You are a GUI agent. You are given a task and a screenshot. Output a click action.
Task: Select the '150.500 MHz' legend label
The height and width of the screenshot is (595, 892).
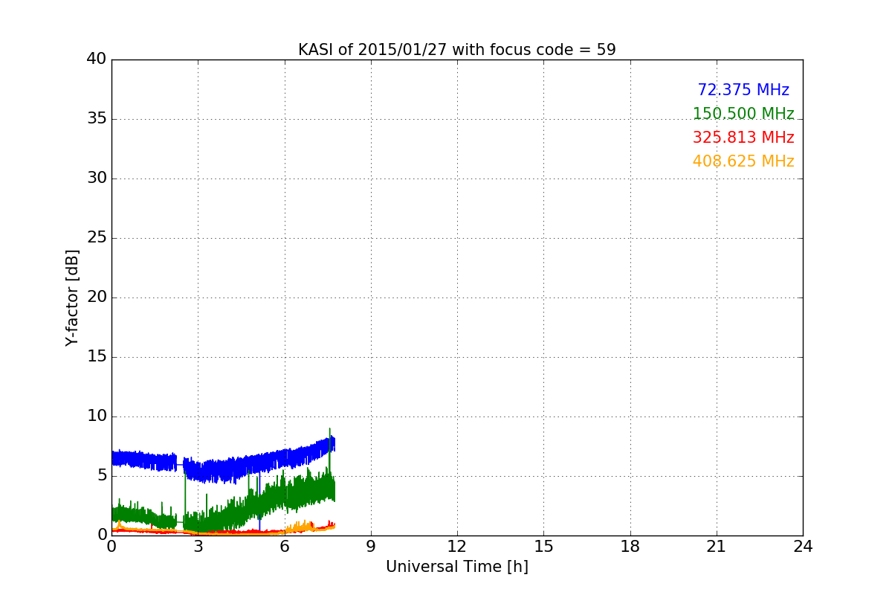tap(743, 114)
